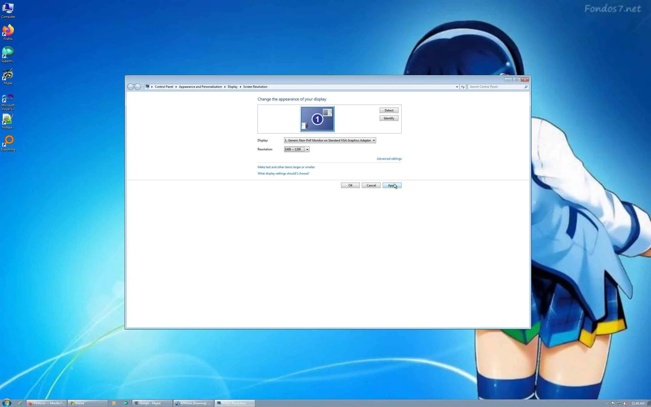Viewport: 651px width, 407px height.
Task: Open the Display monitor dropdown
Action: coord(330,140)
